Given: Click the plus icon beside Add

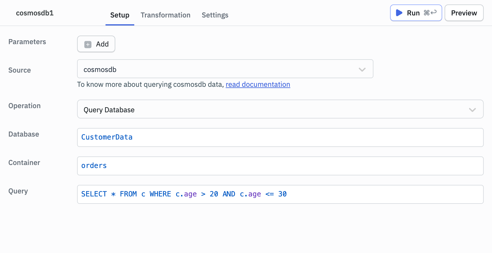Looking at the screenshot, I should tap(88, 44).
